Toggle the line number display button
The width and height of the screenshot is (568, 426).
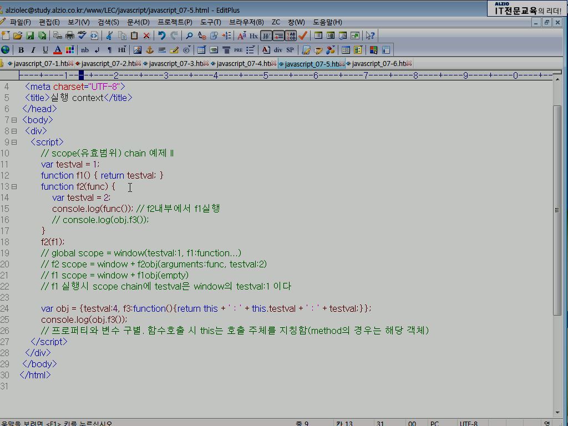pyautogui.click(x=291, y=35)
